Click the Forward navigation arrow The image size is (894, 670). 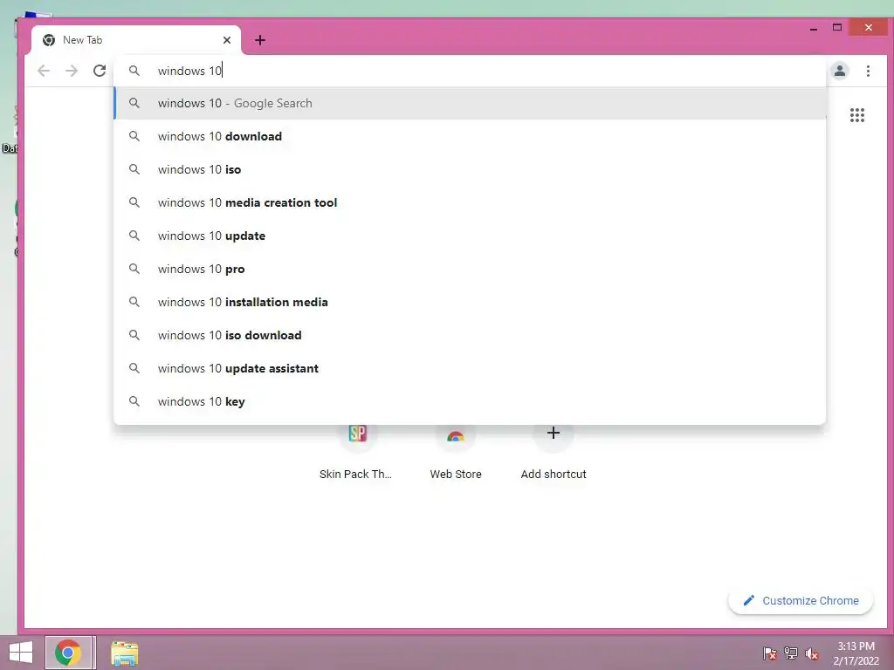pos(72,71)
